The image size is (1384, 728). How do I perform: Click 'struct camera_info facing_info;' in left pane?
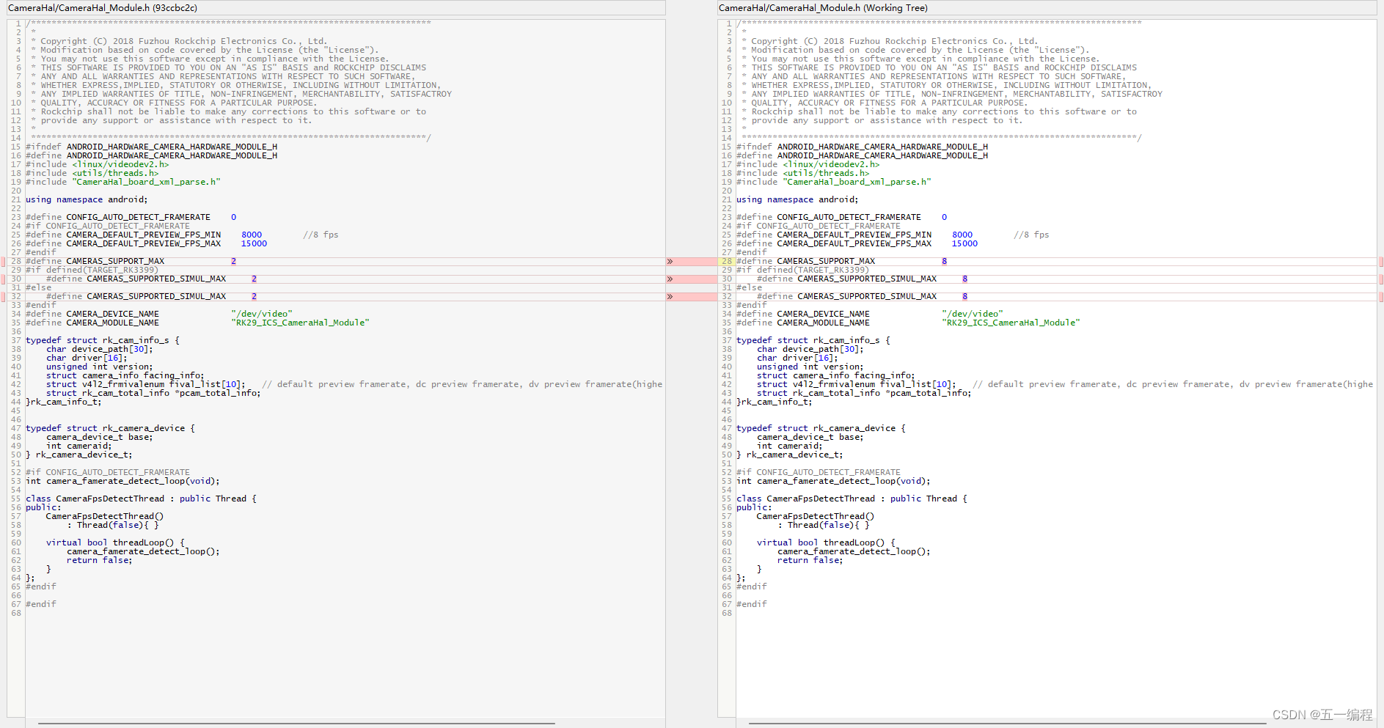125,376
